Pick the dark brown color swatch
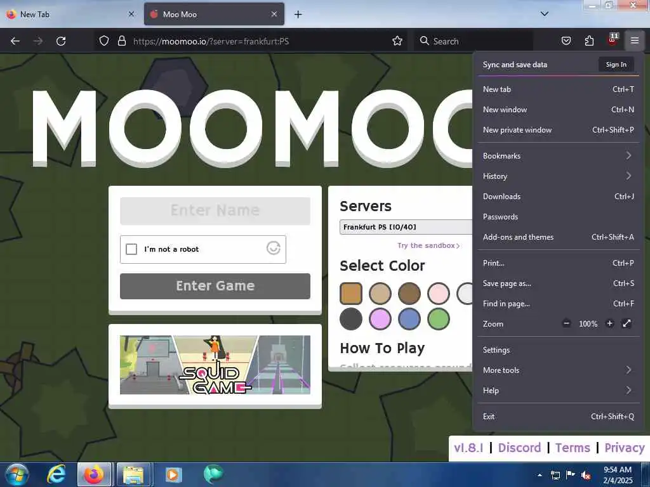Viewport: 650px width, 487px height. (409, 293)
